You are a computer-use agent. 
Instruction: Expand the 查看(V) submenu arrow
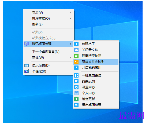click(70, 12)
